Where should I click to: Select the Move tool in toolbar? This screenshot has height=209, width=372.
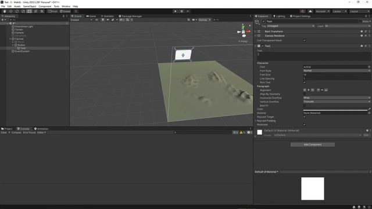[10, 11]
